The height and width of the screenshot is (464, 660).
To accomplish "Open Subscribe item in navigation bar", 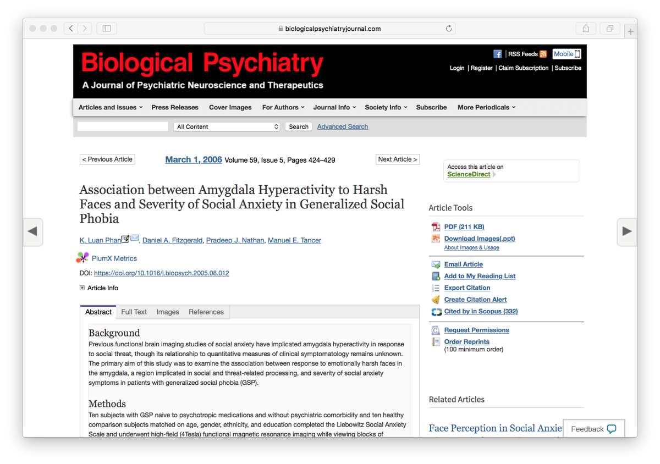I will coord(431,107).
